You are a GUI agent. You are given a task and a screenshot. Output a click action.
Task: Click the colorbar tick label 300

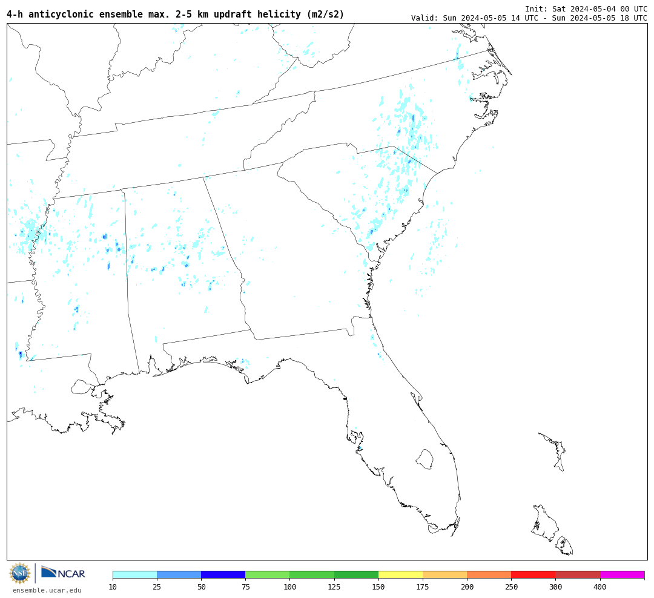click(555, 586)
